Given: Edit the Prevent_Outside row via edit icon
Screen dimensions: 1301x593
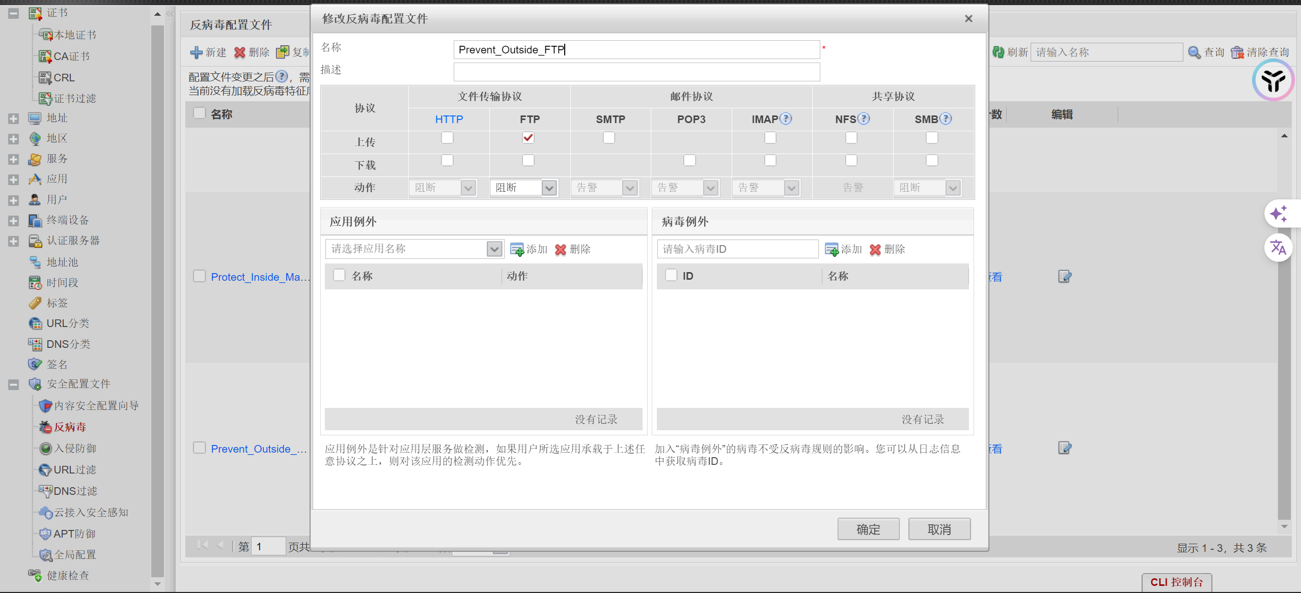Looking at the screenshot, I should pyautogui.click(x=1065, y=448).
